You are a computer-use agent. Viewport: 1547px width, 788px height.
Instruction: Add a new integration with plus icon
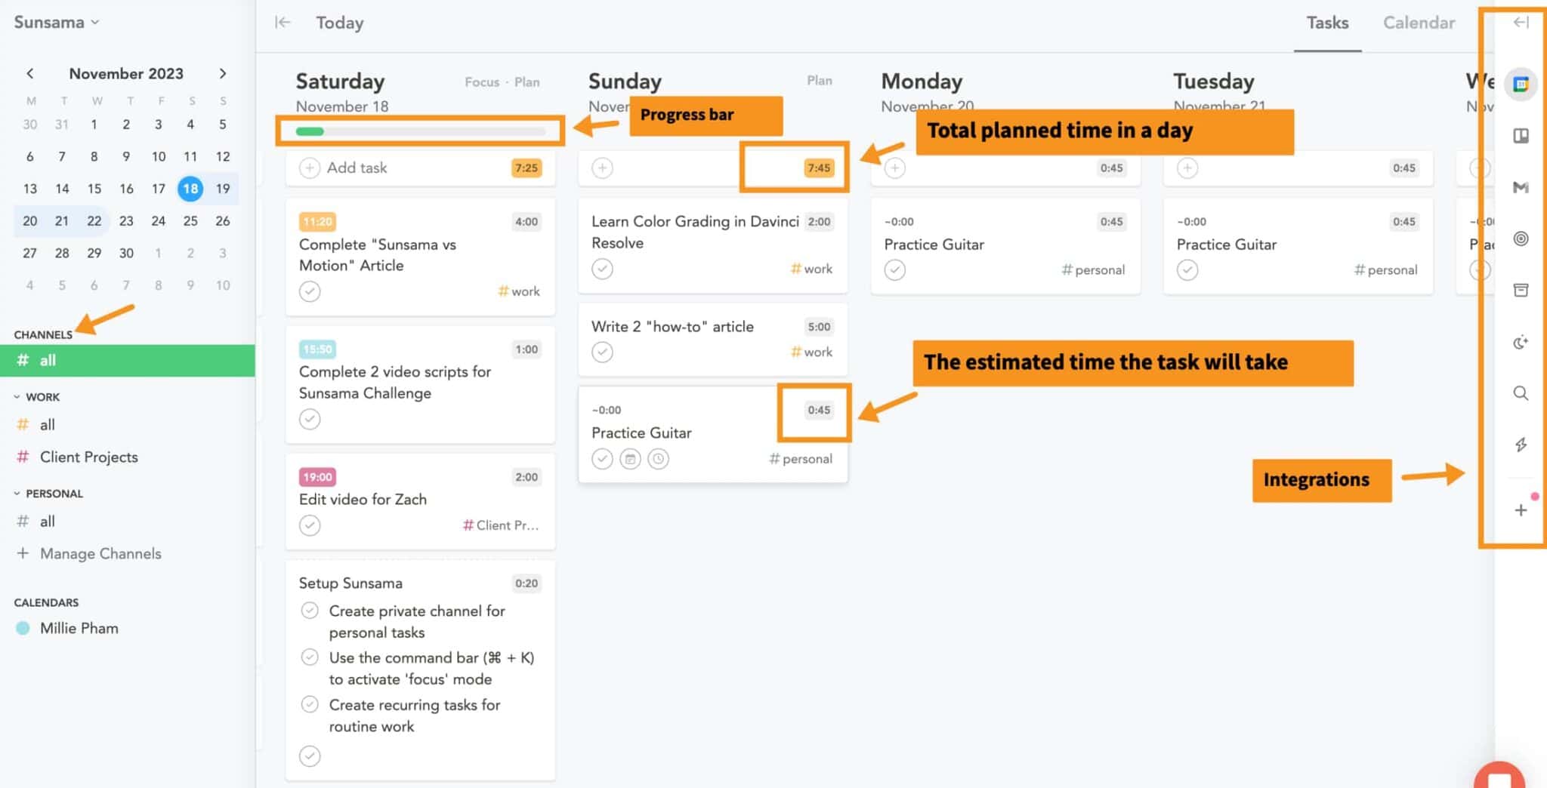pyautogui.click(x=1521, y=510)
